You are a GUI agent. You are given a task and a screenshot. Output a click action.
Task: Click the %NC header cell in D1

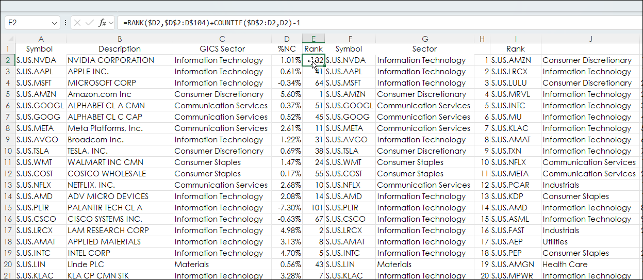287,49
